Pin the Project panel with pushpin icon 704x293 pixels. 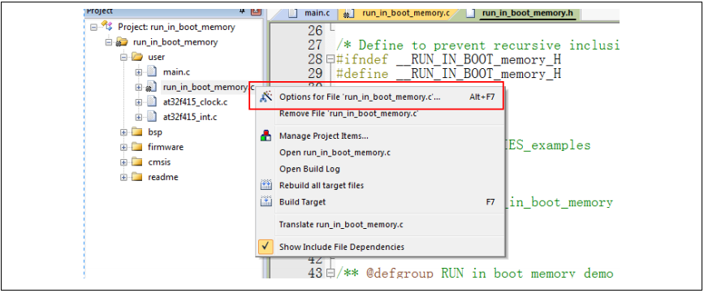click(243, 11)
